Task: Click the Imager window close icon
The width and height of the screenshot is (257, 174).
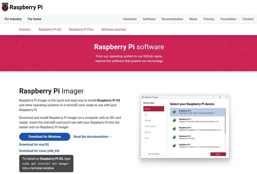Action: [x=226, y=97]
